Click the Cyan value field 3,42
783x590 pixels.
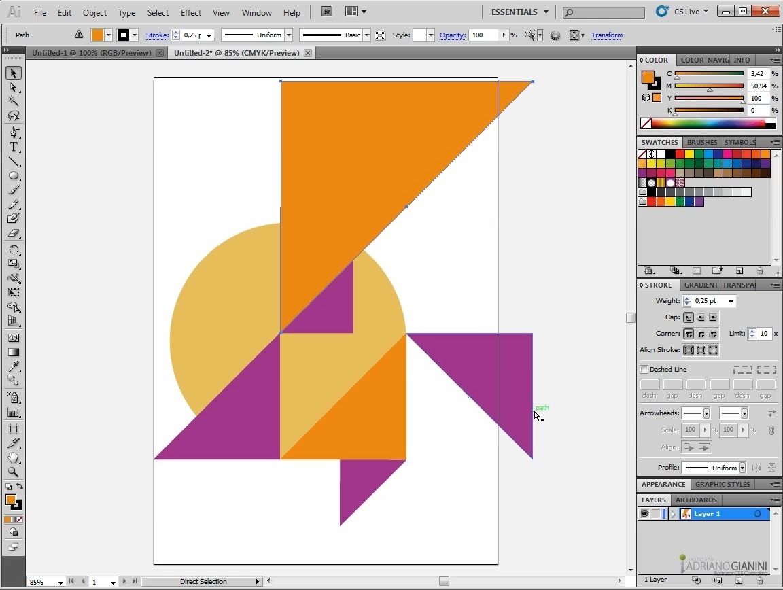757,73
